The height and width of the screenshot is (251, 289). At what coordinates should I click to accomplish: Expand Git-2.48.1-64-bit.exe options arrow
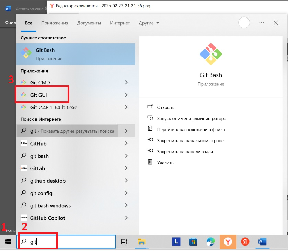(126, 107)
